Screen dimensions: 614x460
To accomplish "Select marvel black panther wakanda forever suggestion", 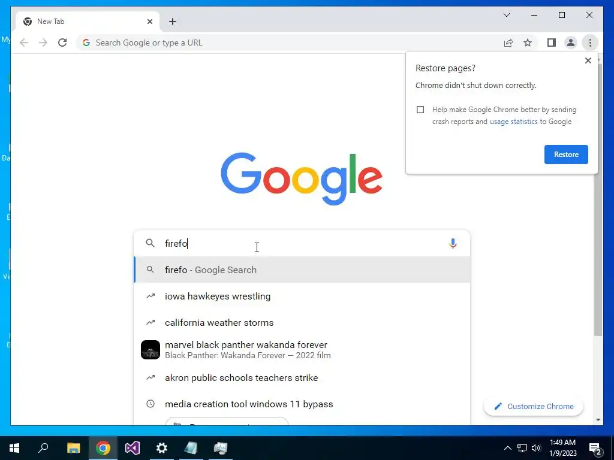I will tap(302, 350).
